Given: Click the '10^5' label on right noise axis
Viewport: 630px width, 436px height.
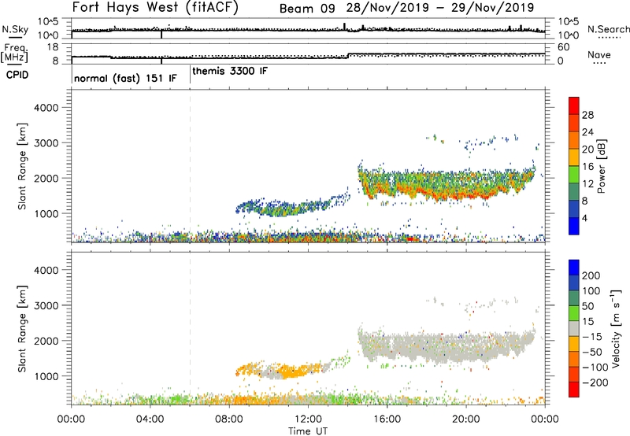Looking at the screenshot, I should tap(569, 21).
